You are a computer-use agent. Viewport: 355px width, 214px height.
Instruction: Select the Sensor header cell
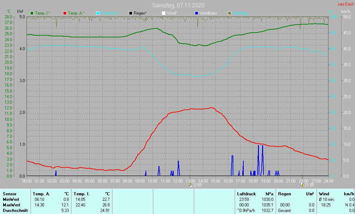click(9, 194)
